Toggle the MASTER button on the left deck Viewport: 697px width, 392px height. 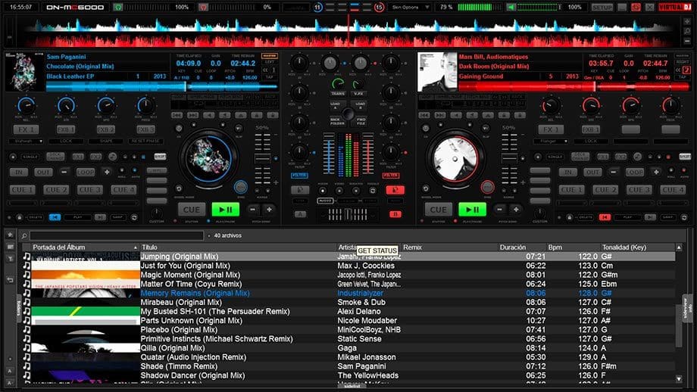(270, 57)
